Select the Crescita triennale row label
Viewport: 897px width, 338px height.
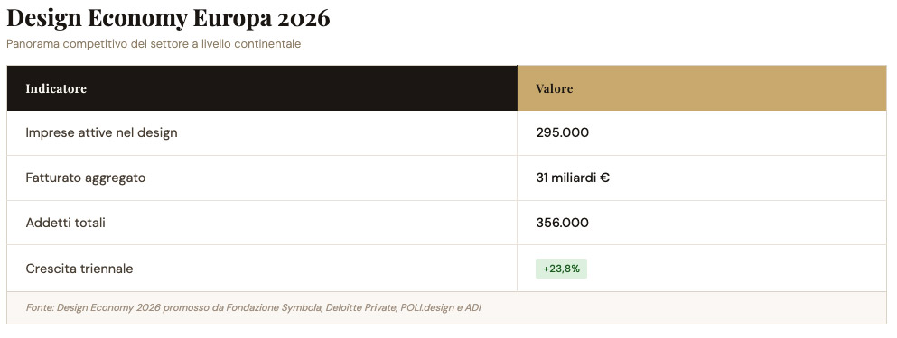[79, 269]
